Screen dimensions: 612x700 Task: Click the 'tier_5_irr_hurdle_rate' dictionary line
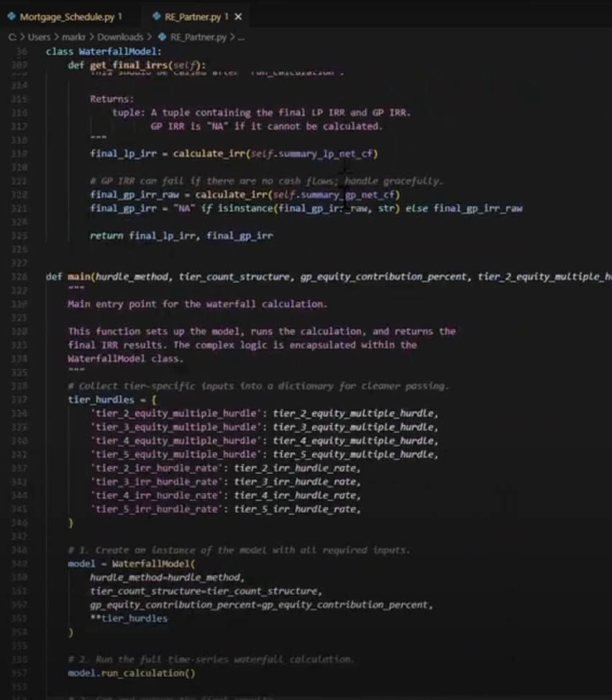point(225,509)
